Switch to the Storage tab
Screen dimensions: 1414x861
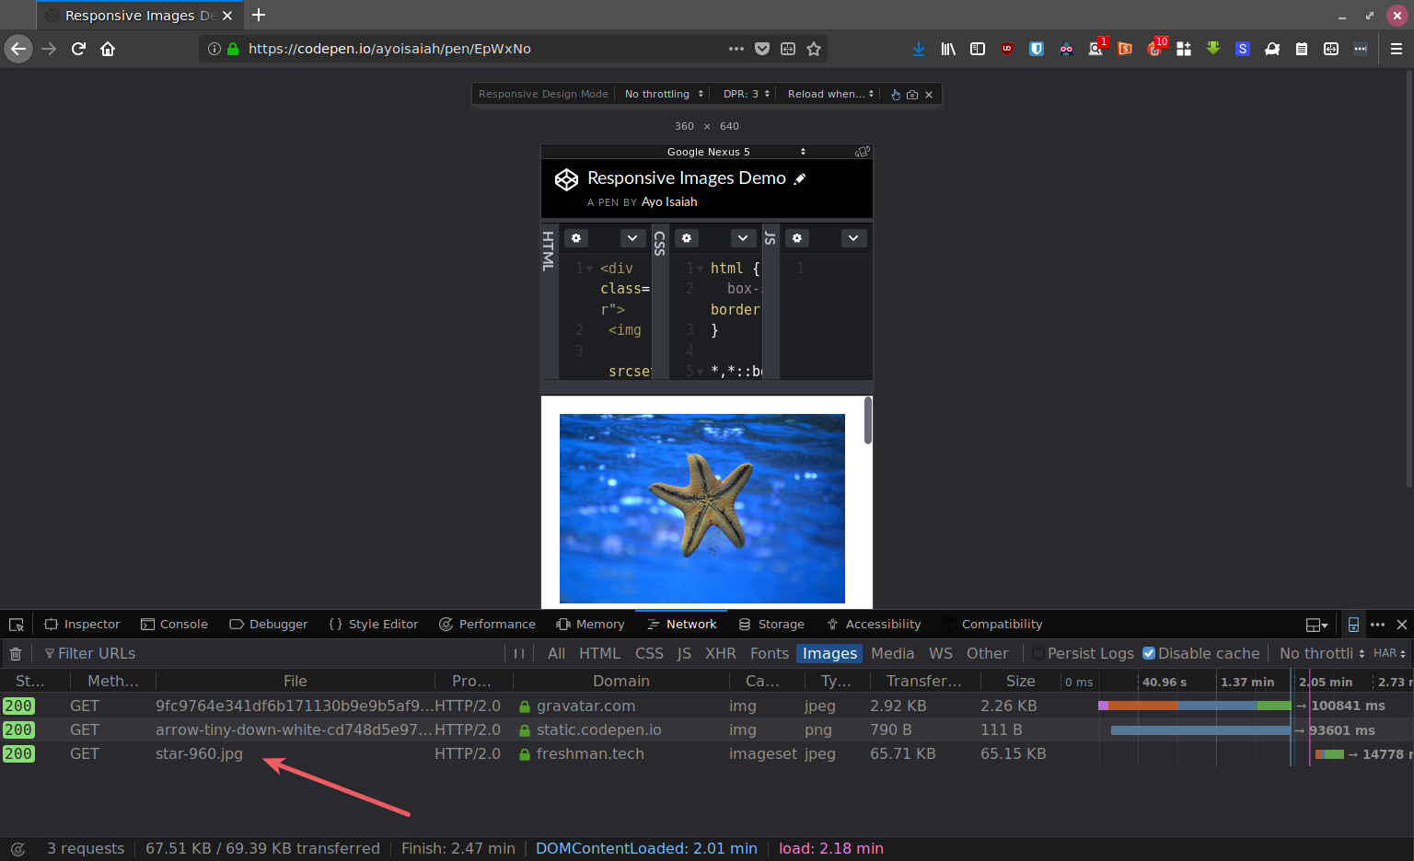(x=771, y=625)
